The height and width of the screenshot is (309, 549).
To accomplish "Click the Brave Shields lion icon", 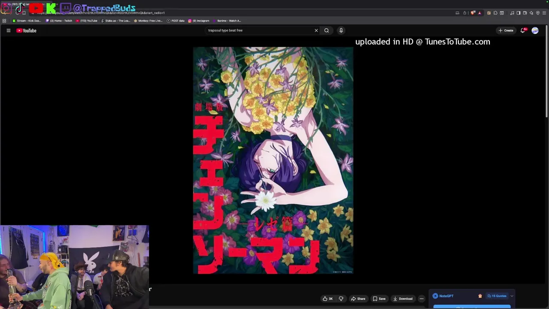I will pos(473,13).
